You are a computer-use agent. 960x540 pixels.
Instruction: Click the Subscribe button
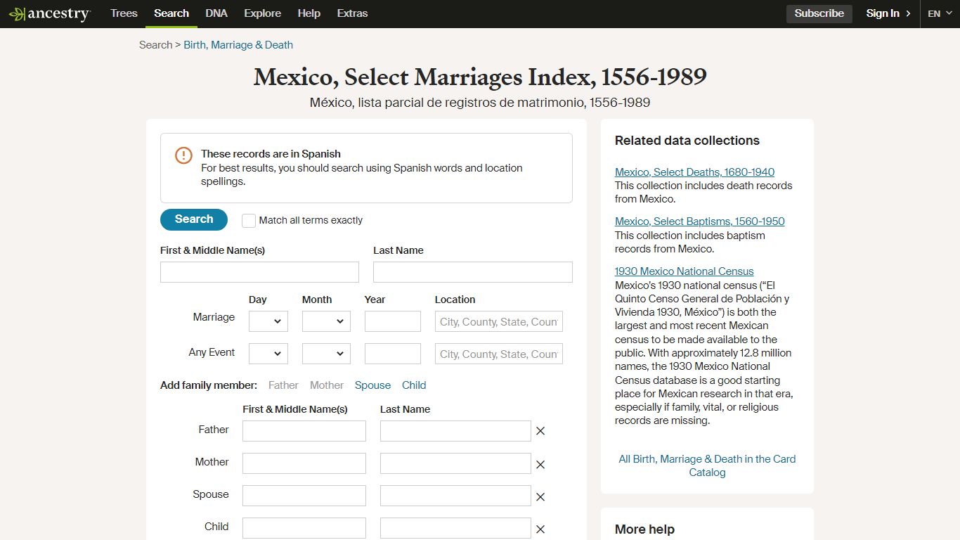coord(819,13)
